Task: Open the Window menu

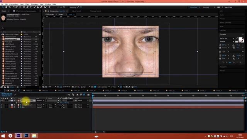Action: [x=48, y=4]
